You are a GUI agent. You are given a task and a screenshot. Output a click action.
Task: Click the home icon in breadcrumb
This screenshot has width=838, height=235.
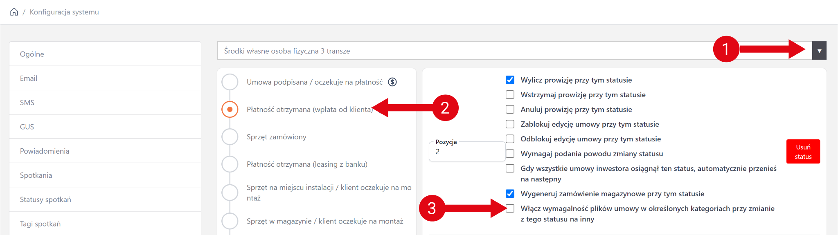tap(14, 12)
